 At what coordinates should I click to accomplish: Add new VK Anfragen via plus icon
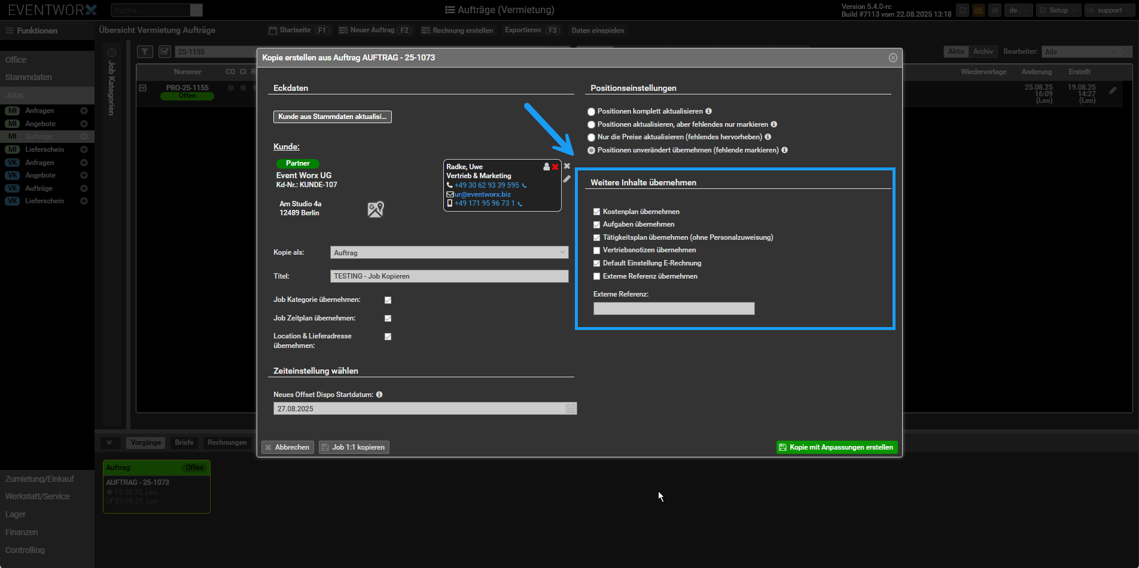tap(84, 163)
